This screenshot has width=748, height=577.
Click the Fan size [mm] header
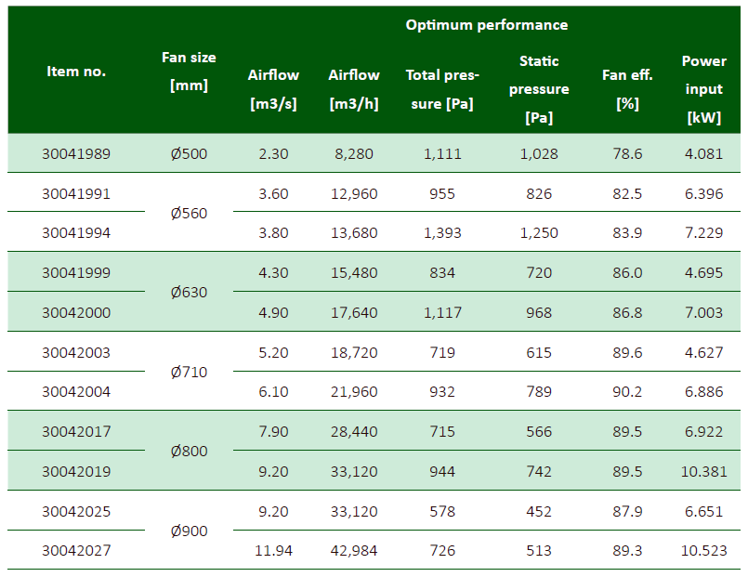pos(189,72)
